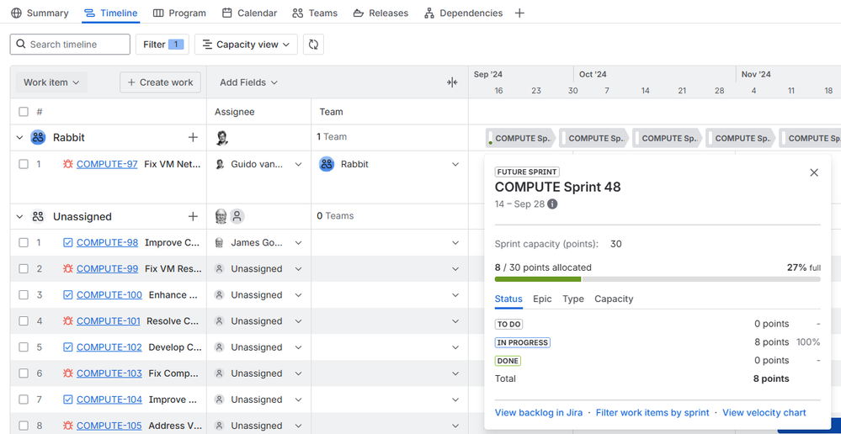Screen dimensions: 841x434
Task: Click the Guido van assignee avatar
Action: [x=220, y=164]
